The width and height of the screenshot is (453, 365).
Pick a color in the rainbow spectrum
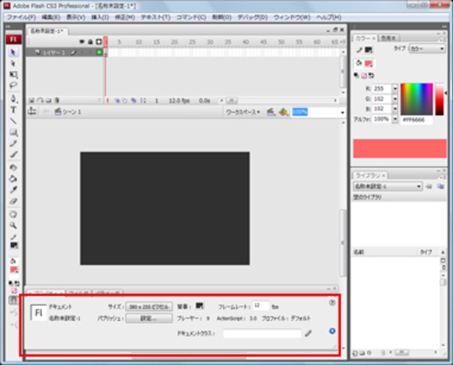[416, 99]
